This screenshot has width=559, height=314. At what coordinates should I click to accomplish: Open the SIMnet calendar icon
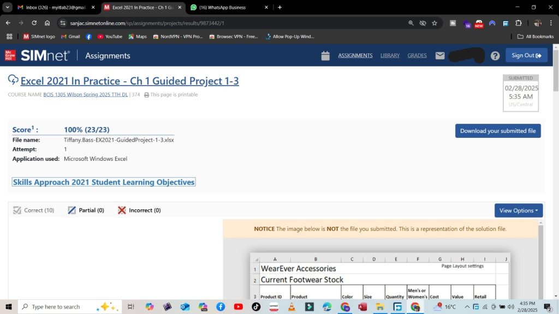(x=325, y=56)
